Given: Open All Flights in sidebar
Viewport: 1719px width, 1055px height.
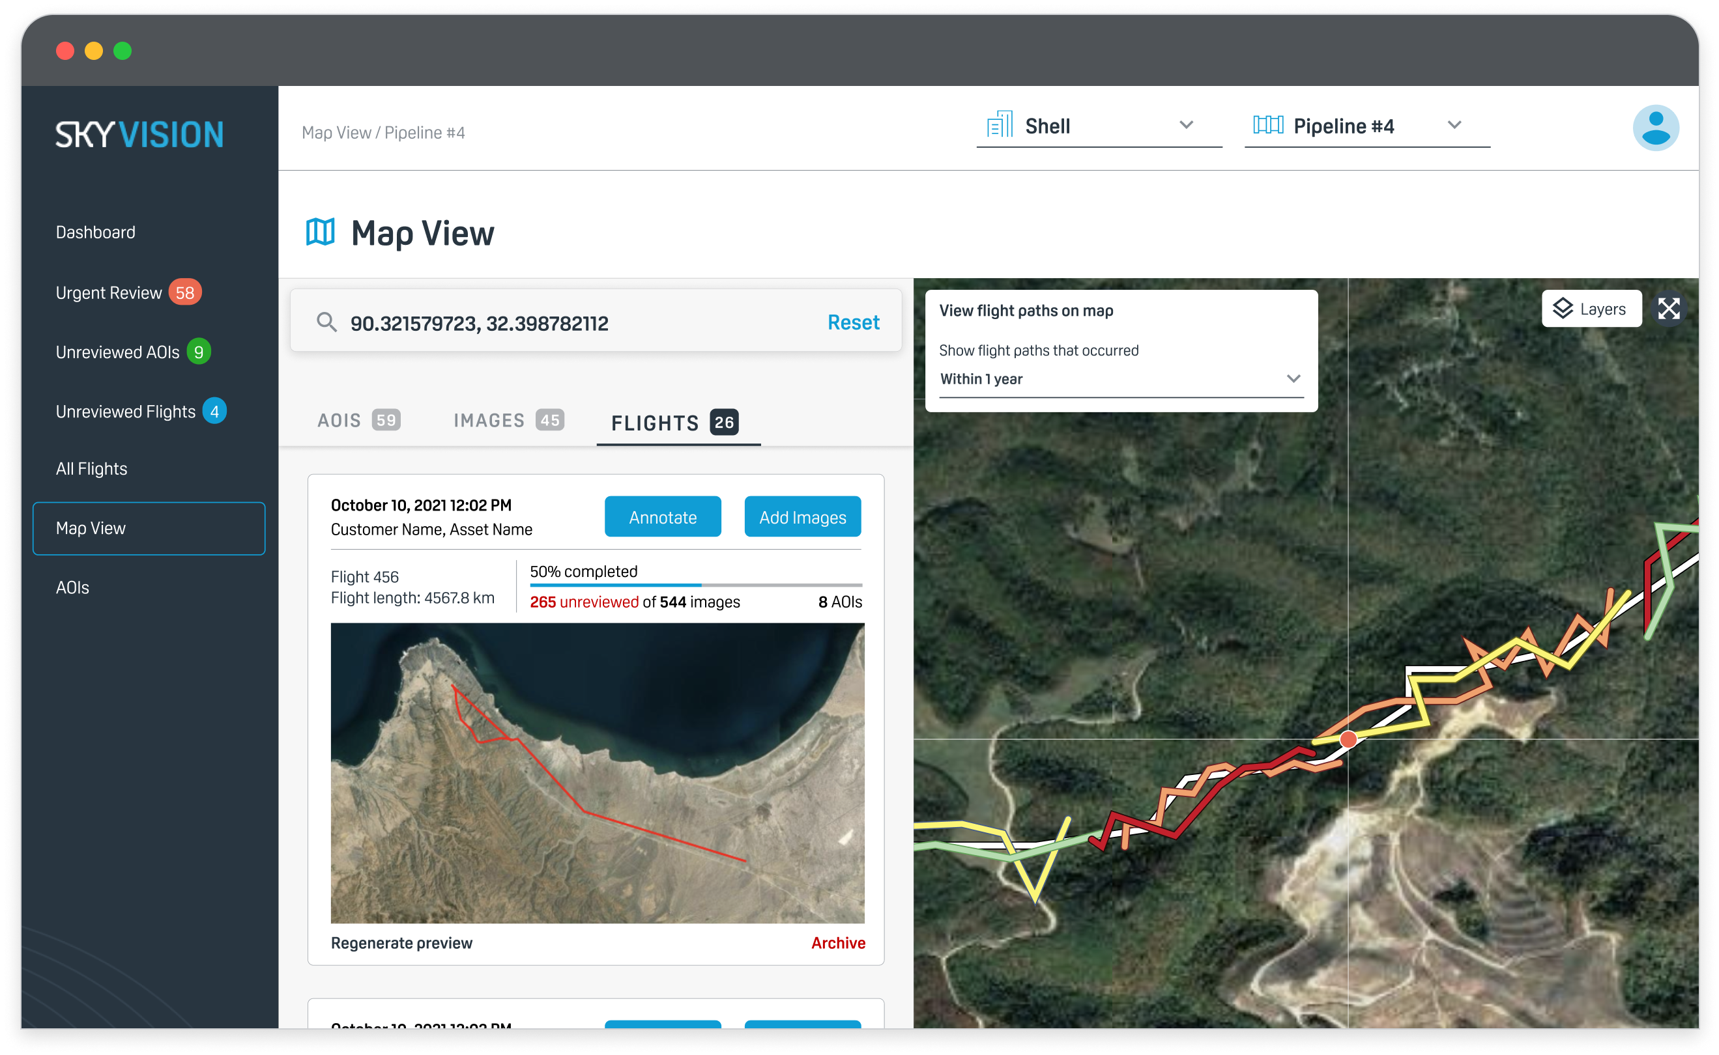Looking at the screenshot, I should pos(91,469).
